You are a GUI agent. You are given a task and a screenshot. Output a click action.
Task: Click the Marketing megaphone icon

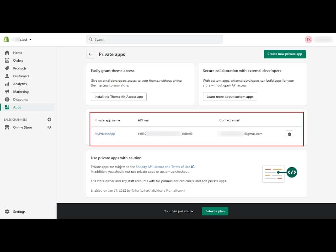(7, 92)
